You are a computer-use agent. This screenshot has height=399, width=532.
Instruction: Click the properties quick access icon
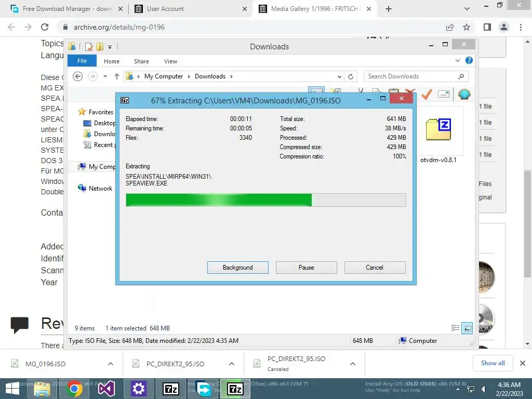point(89,46)
